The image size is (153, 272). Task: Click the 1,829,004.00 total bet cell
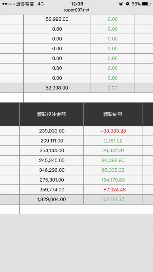click(51, 199)
